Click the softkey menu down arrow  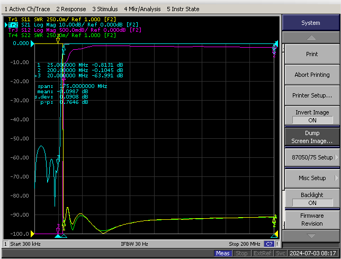pos(311,236)
